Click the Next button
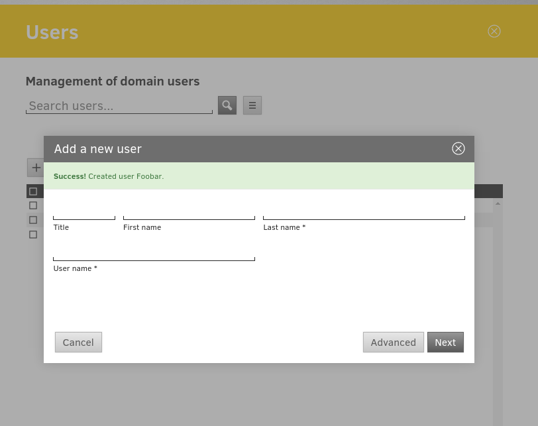The image size is (538, 426). [x=445, y=343]
